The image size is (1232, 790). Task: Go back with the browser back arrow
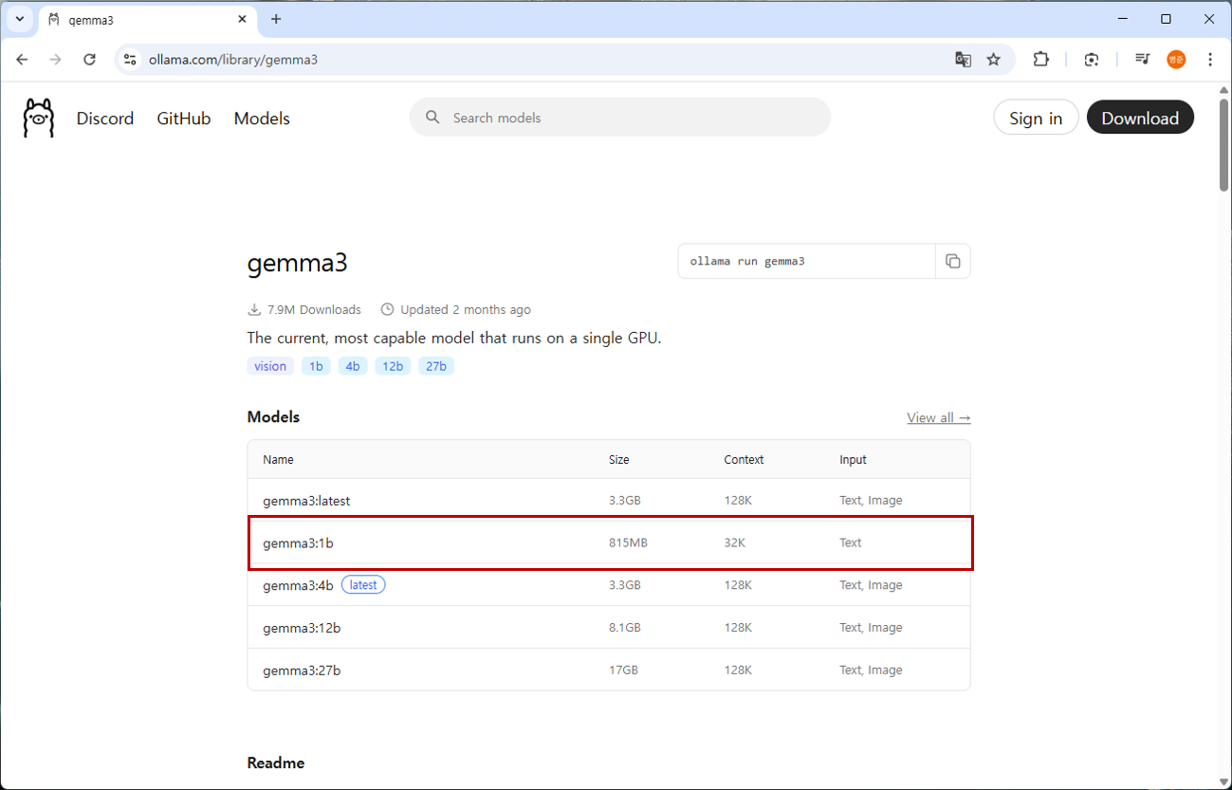pos(23,59)
